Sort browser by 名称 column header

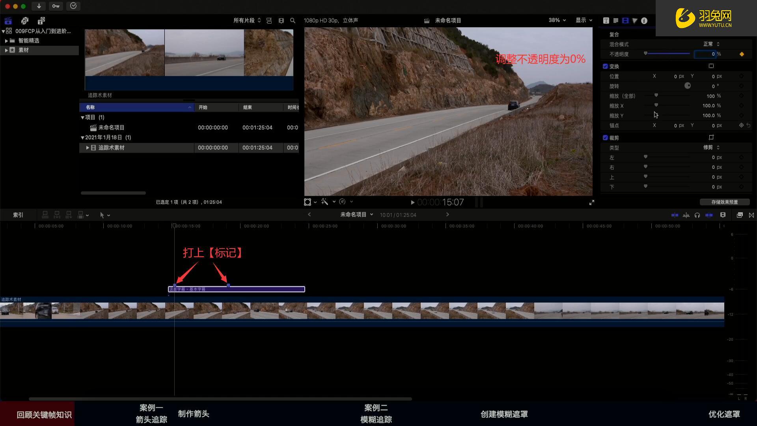137,107
